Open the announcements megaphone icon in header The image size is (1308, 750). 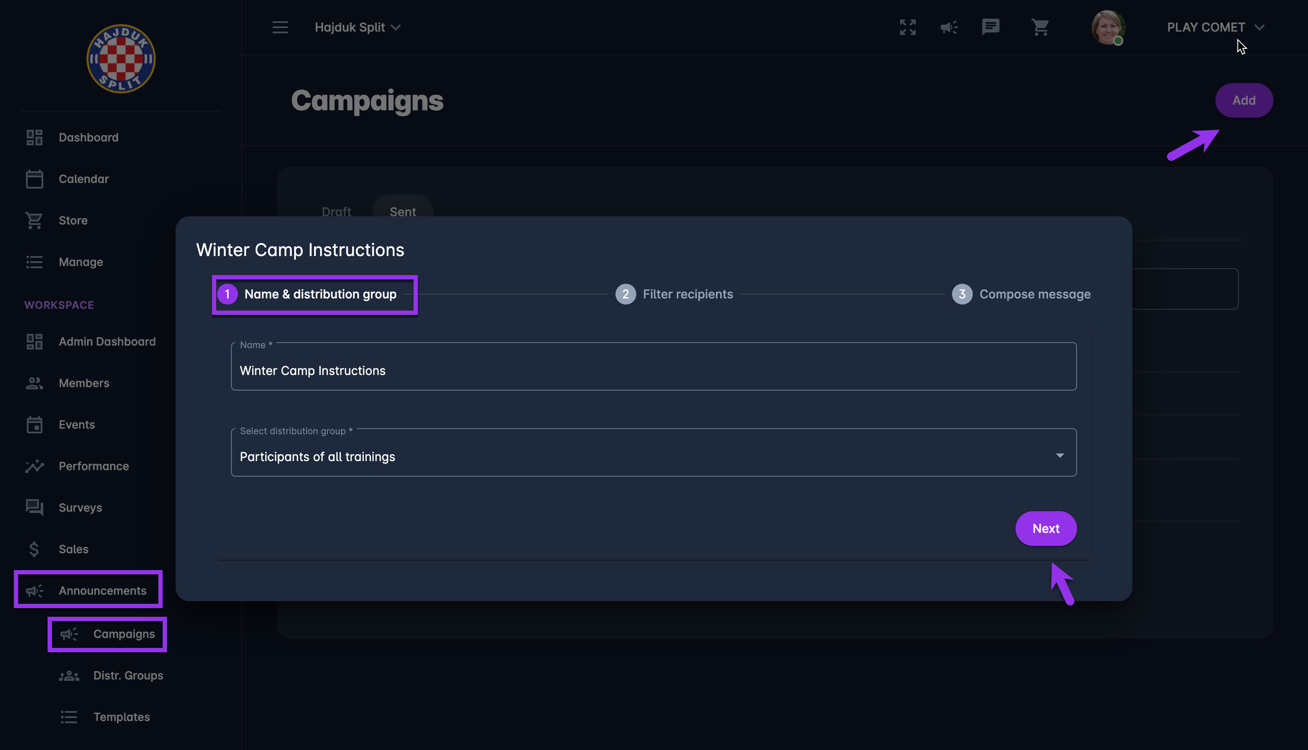(x=949, y=27)
